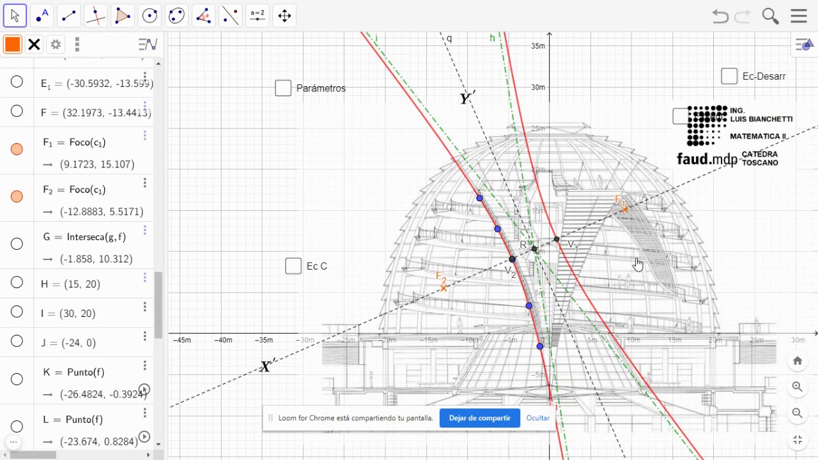Open three-dot menu for L row
Screen dimensions: 818x460
(x=145, y=413)
